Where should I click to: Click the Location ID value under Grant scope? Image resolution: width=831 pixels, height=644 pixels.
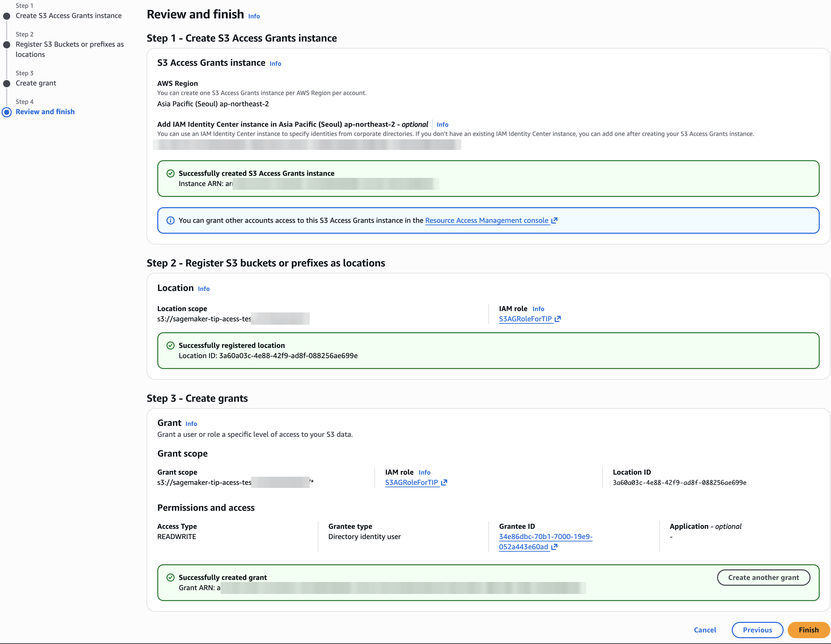pyautogui.click(x=679, y=483)
